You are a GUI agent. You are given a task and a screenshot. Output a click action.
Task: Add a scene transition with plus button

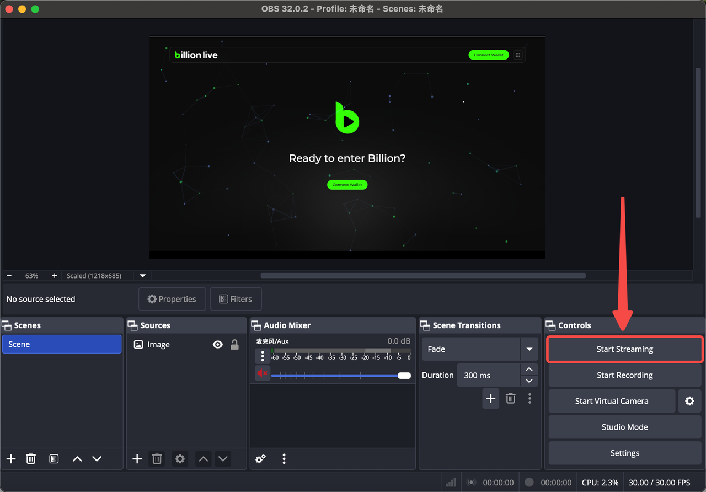[x=490, y=398]
